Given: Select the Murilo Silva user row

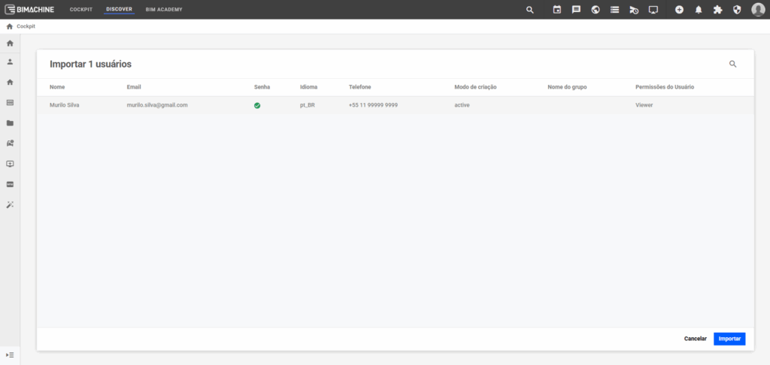Looking at the screenshot, I should coord(65,105).
